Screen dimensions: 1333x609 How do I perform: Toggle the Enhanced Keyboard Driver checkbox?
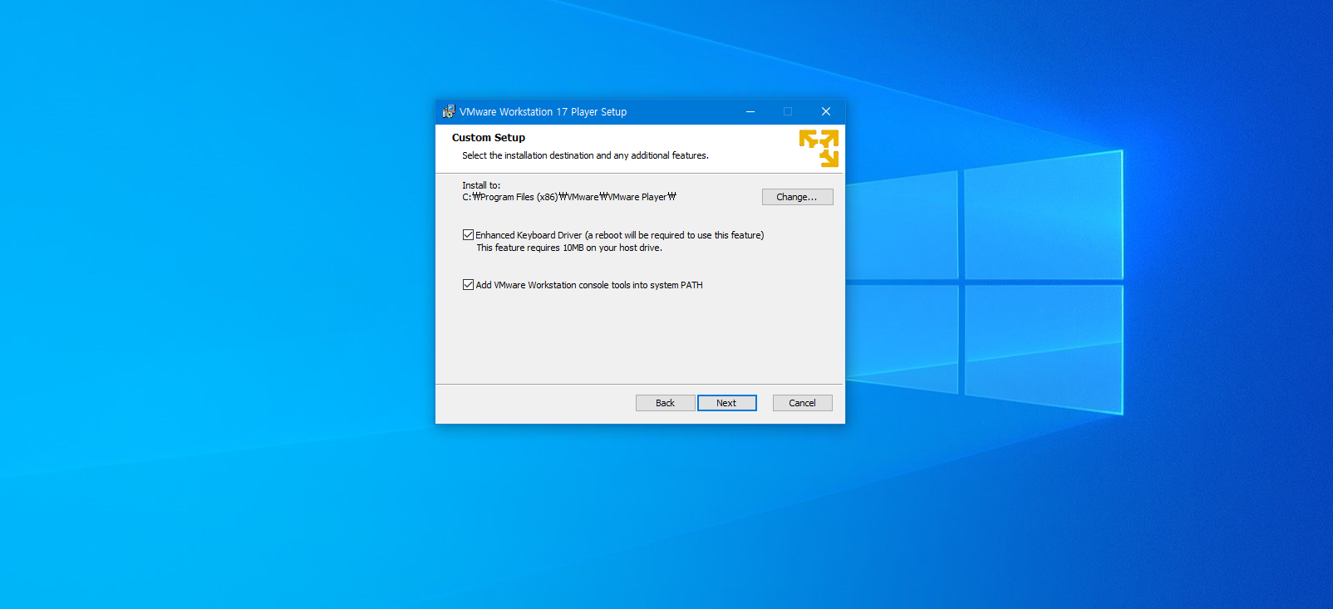tap(468, 235)
